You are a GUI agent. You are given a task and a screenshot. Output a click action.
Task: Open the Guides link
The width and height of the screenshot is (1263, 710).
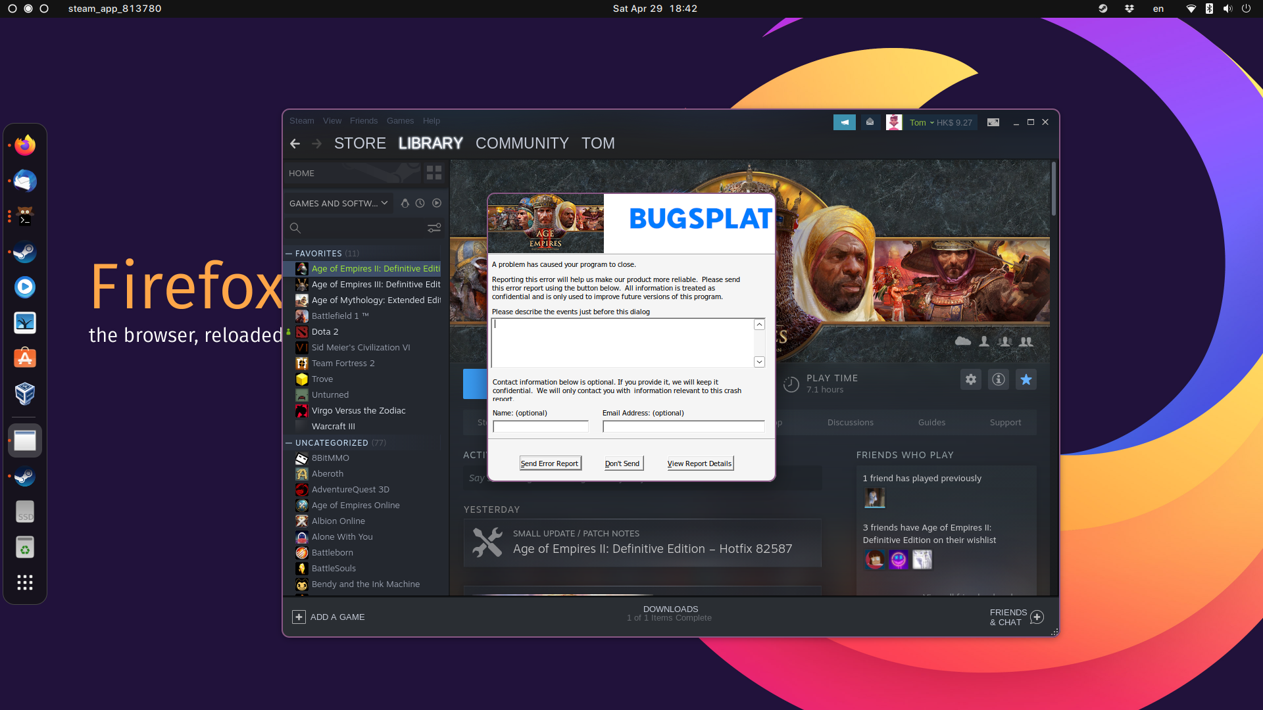(931, 422)
